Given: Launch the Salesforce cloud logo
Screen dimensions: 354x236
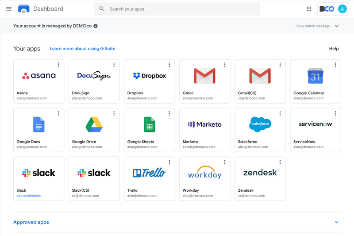Looking at the screenshot, I should point(260,124).
